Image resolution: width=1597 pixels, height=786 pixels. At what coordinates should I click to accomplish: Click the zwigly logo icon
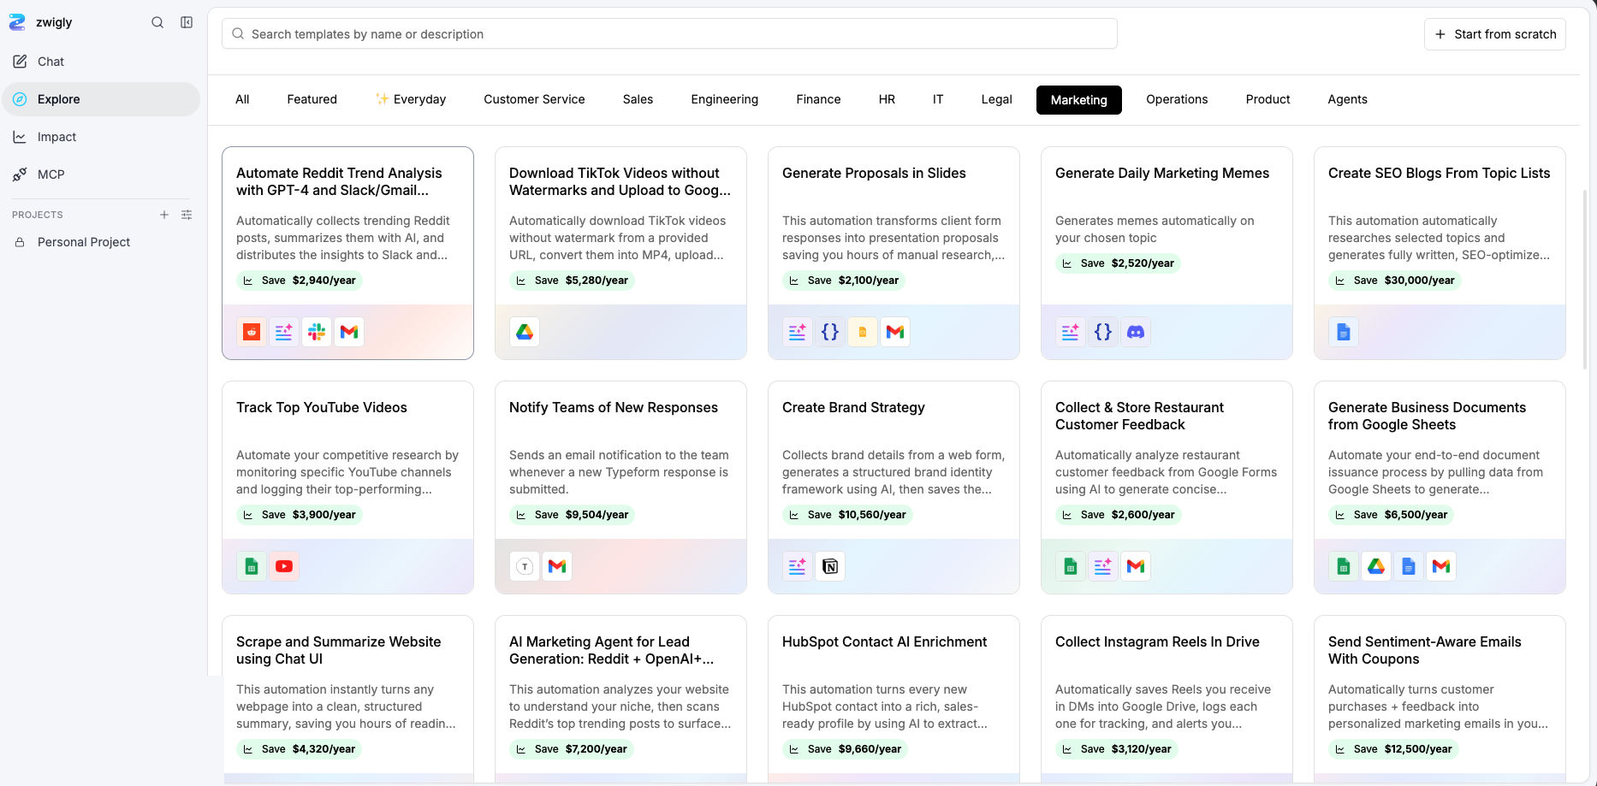click(x=17, y=22)
